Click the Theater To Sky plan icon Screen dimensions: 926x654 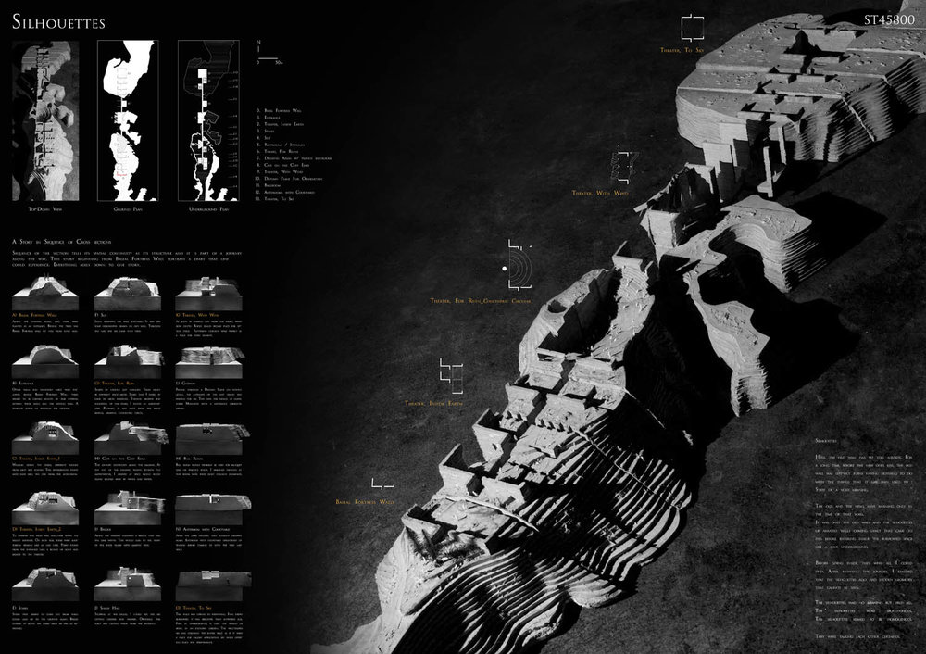(x=692, y=25)
